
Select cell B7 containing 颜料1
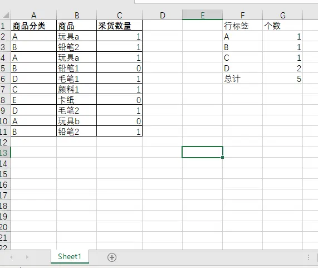tap(77, 89)
